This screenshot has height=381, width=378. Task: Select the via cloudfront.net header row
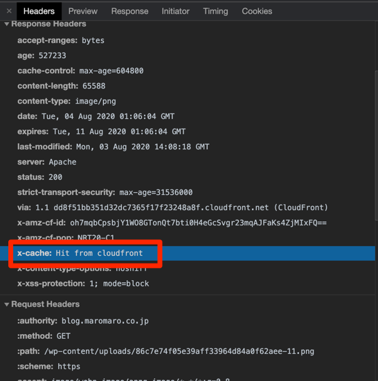point(188,207)
